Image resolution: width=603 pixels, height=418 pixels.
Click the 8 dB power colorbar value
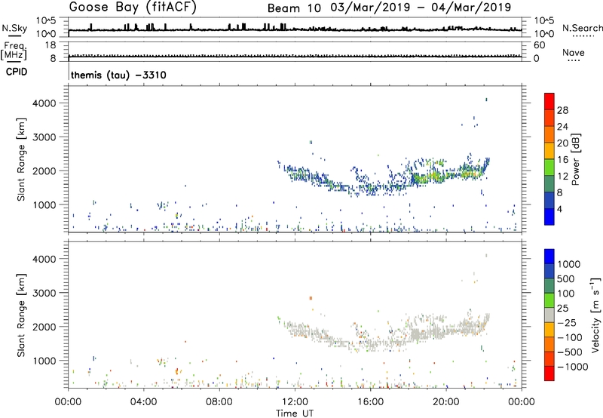pos(559,192)
